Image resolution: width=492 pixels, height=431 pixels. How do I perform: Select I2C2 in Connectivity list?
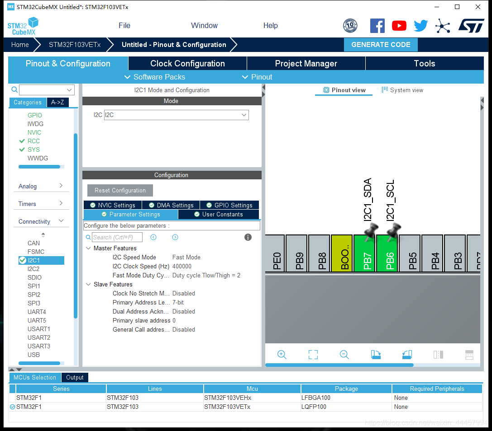click(33, 269)
